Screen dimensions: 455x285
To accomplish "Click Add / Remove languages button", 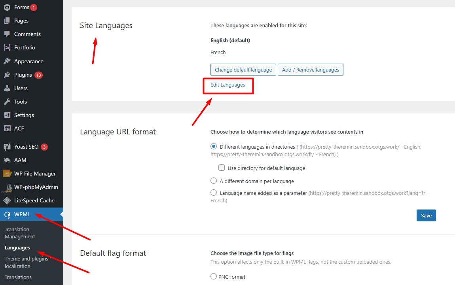I will (311, 70).
